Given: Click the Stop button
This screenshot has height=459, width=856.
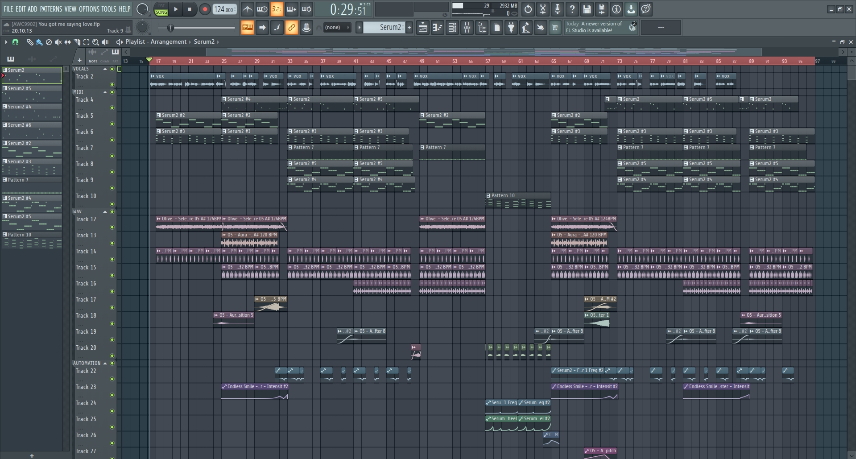Looking at the screenshot, I should (x=189, y=9).
